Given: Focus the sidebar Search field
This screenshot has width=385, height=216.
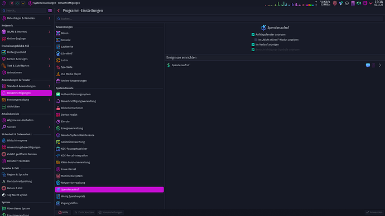Looking at the screenshot, I should point(23,11).
